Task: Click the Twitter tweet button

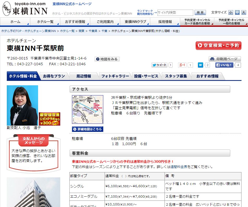Action: [x=159, y=65]
